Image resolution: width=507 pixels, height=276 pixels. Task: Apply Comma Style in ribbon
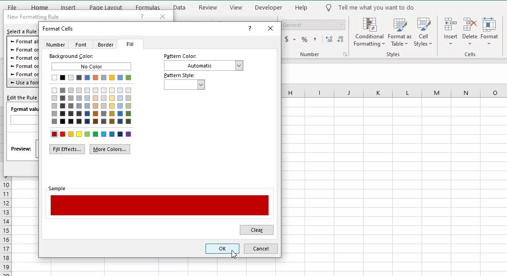pyautogui.click(x=315, y=39)
